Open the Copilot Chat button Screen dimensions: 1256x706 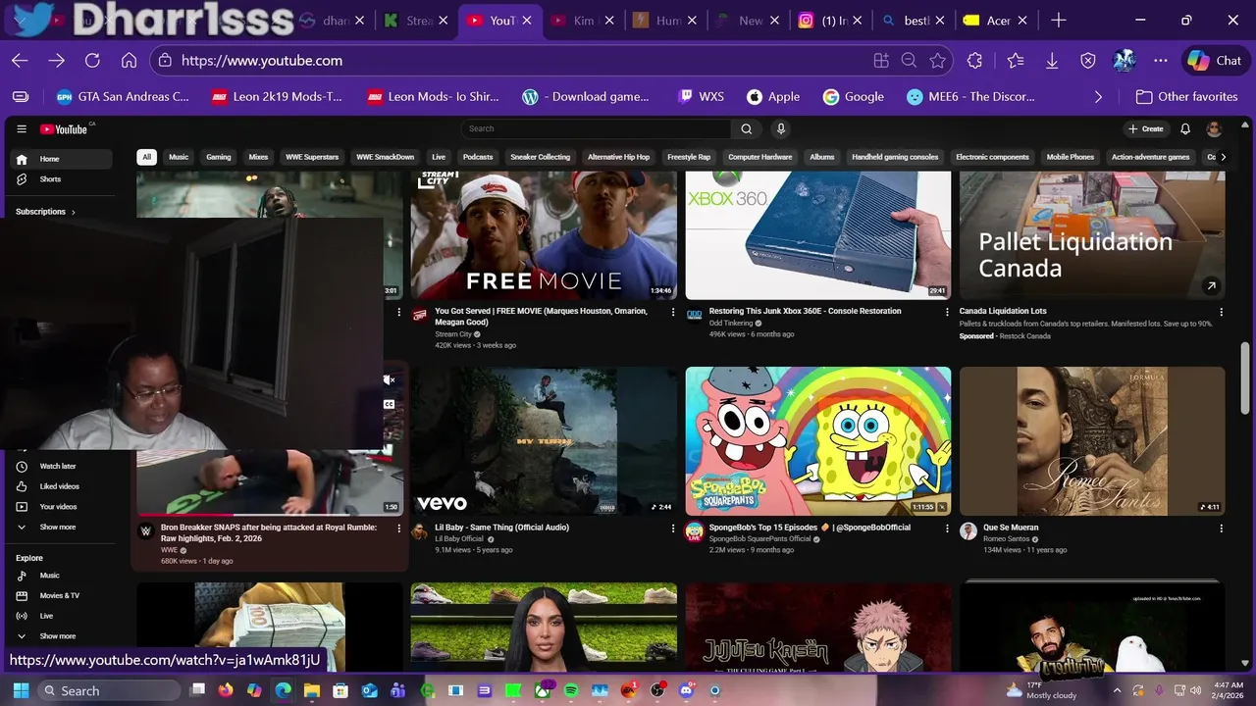pyautogui.click(x=1215, y=61)
